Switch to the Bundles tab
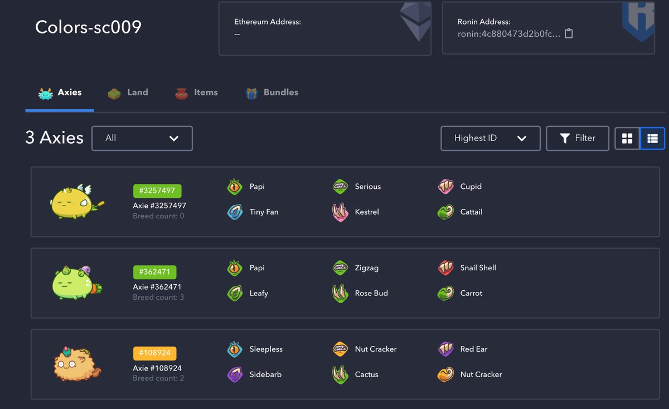 [x=272, y=93]
